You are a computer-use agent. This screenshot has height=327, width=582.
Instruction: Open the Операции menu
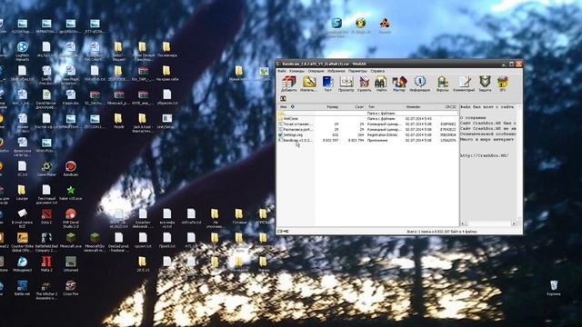coord(316,71)
